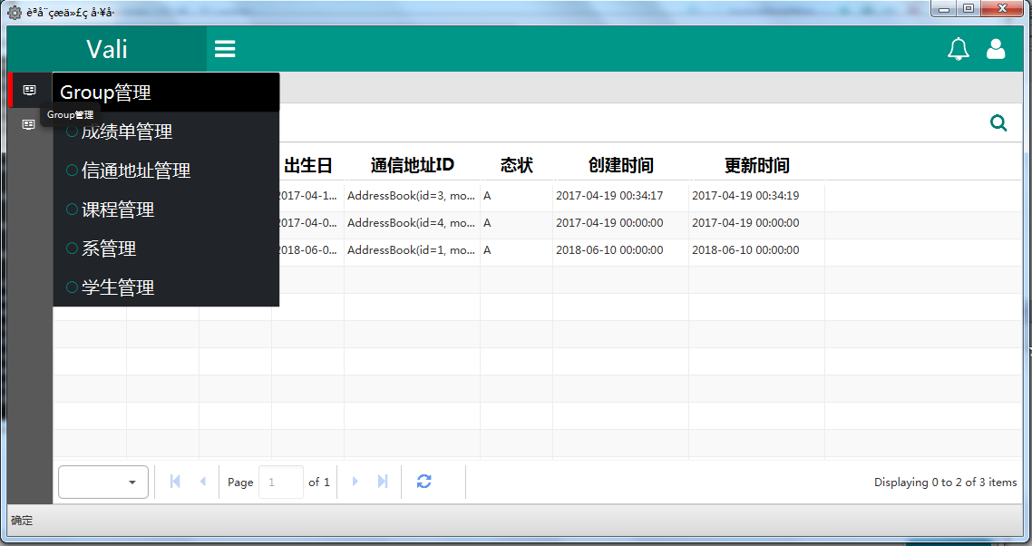Go to first page arrow
Viewport: 1032px width, 546px height.
(175, 482)
